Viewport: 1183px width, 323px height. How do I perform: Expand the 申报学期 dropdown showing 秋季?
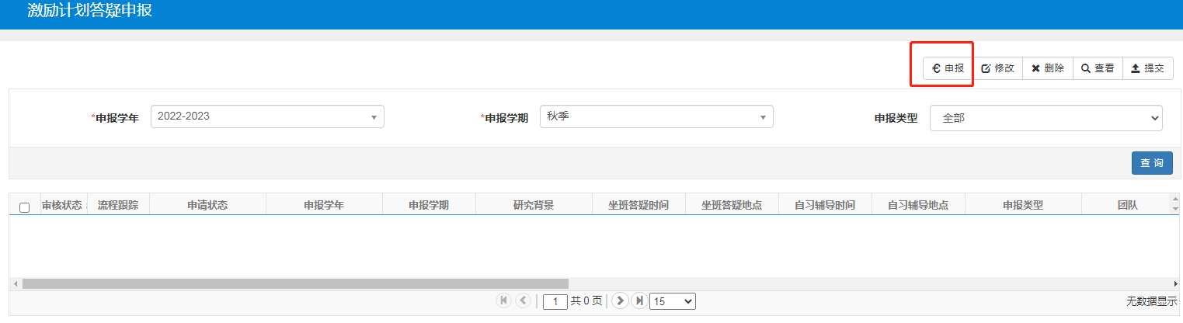point(656,116)
